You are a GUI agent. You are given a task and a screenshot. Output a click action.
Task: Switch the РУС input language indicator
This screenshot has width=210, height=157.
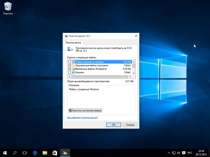(190, 153)
